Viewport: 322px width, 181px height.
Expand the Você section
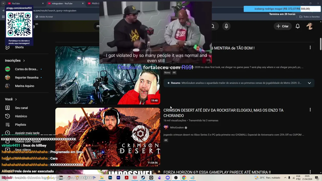[x=11, y=99]
